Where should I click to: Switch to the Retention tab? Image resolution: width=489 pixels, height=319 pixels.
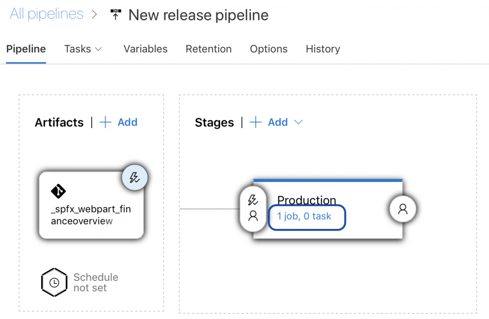208,49
